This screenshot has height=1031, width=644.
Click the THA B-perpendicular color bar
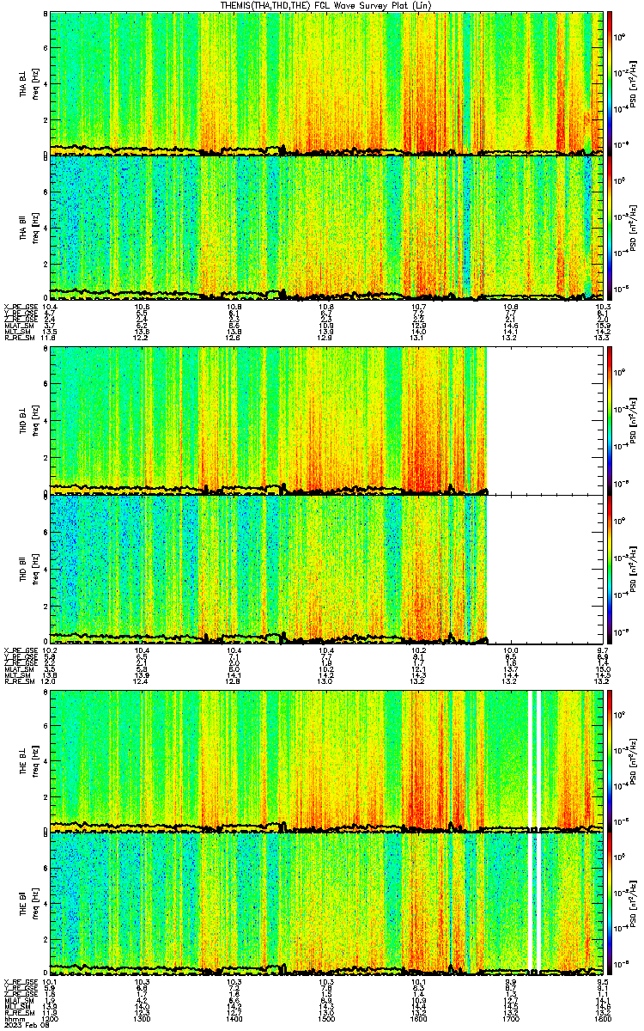tap(610, 82)
